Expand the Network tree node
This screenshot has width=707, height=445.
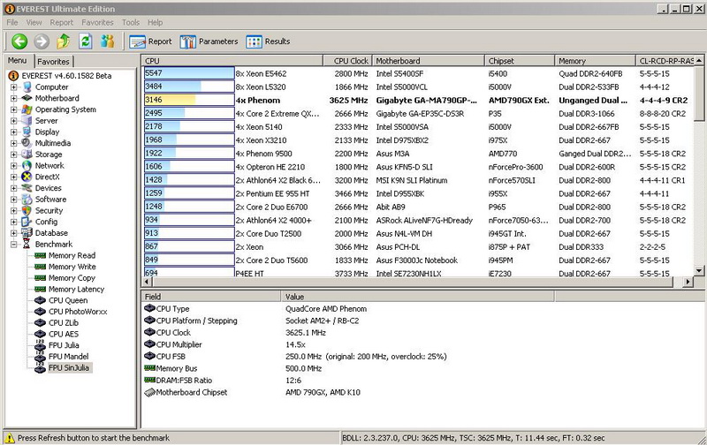(x=14, y=166)
